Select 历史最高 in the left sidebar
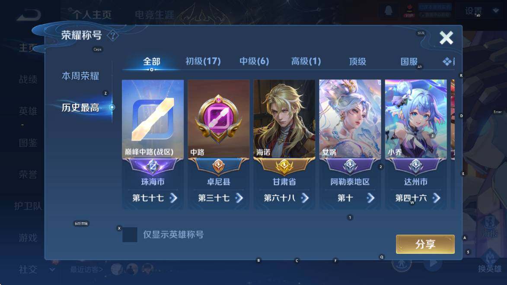Image resolution: width=507 pixels, height=285 pixels. point(80,108)
